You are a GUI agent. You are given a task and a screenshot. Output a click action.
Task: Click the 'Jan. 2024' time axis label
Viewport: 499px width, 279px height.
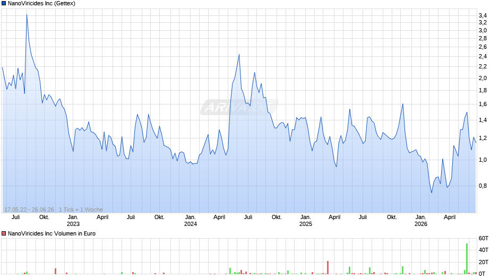coord(190,221)
